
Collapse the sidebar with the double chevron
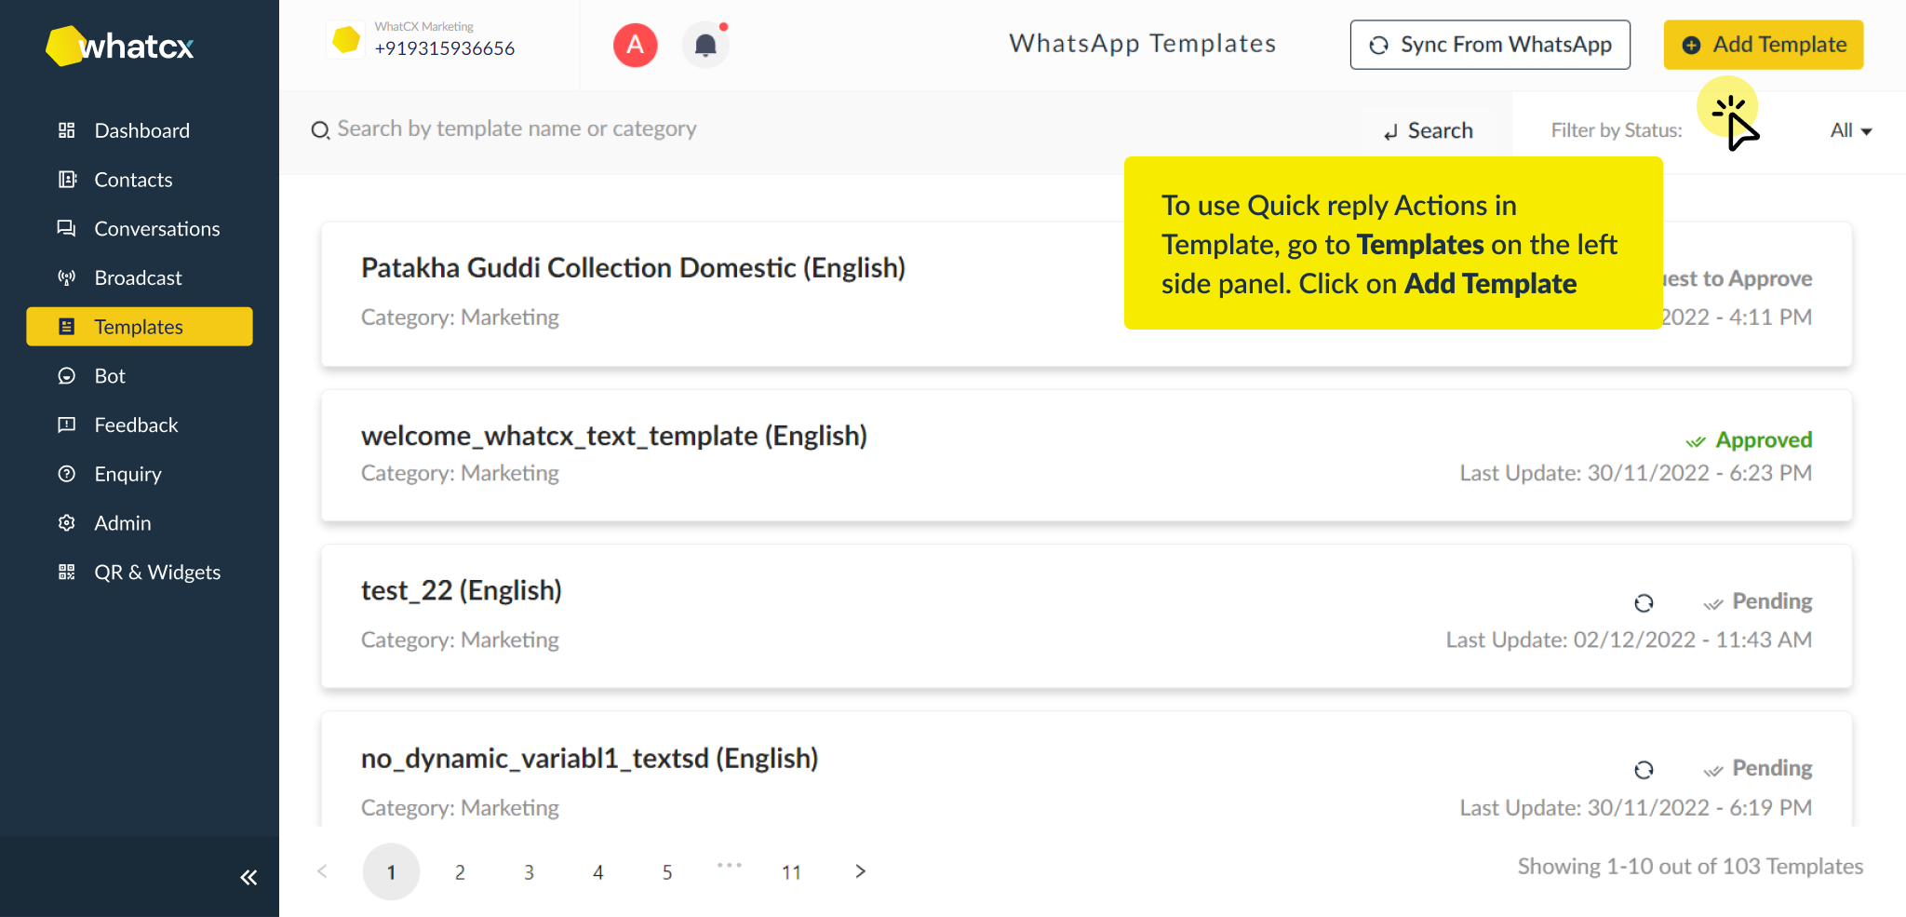tap(248, 877)
